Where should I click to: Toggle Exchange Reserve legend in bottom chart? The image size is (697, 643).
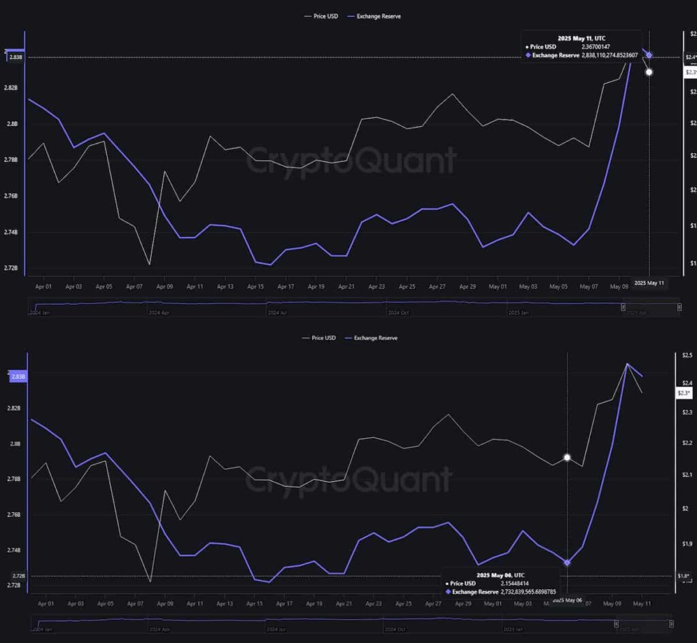(370, 337)
